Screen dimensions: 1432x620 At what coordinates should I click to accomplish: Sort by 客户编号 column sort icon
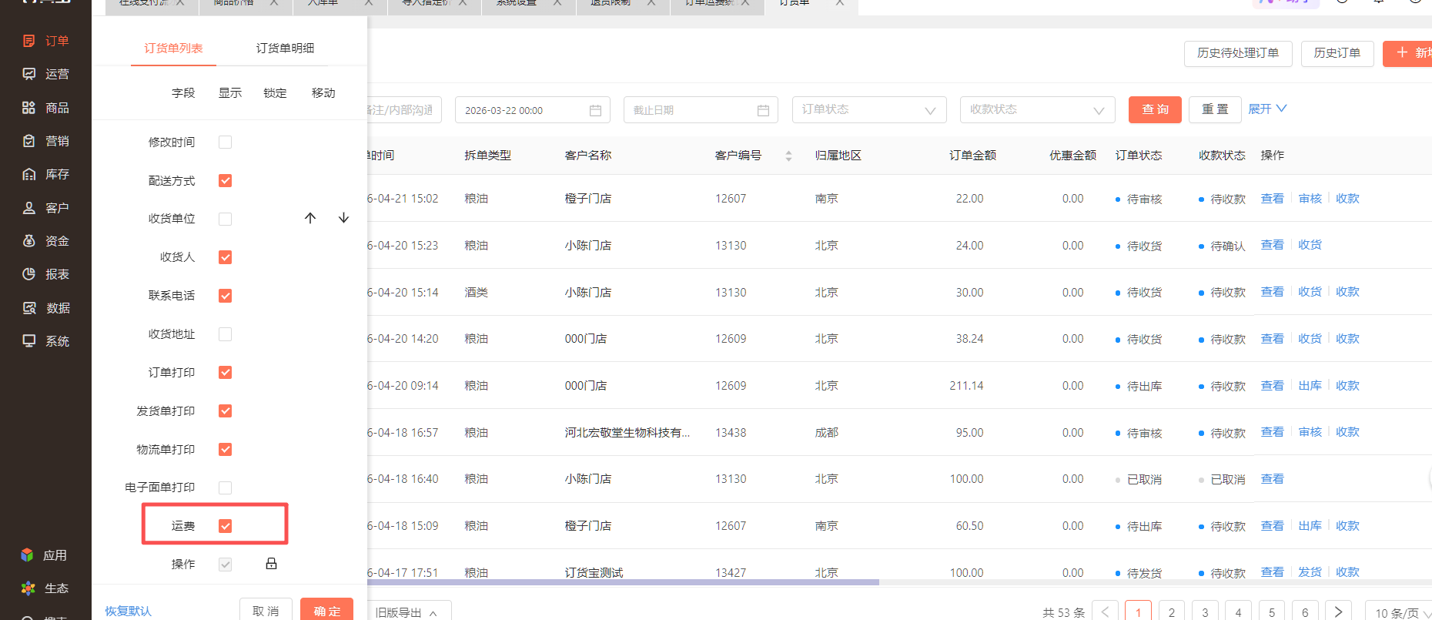(788, 156)
